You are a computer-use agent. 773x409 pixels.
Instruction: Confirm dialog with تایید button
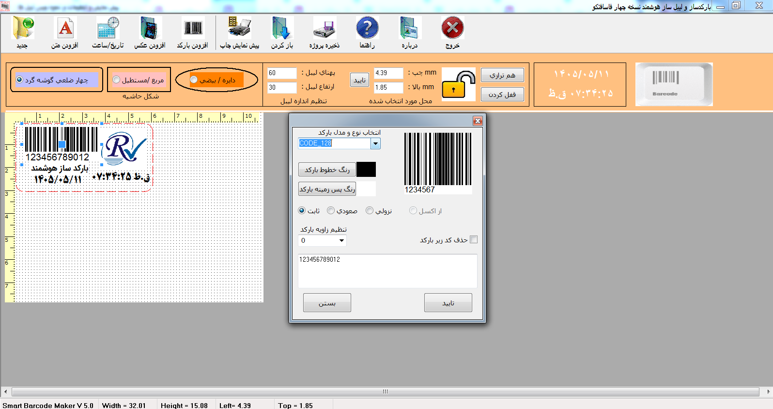point(448,303)
